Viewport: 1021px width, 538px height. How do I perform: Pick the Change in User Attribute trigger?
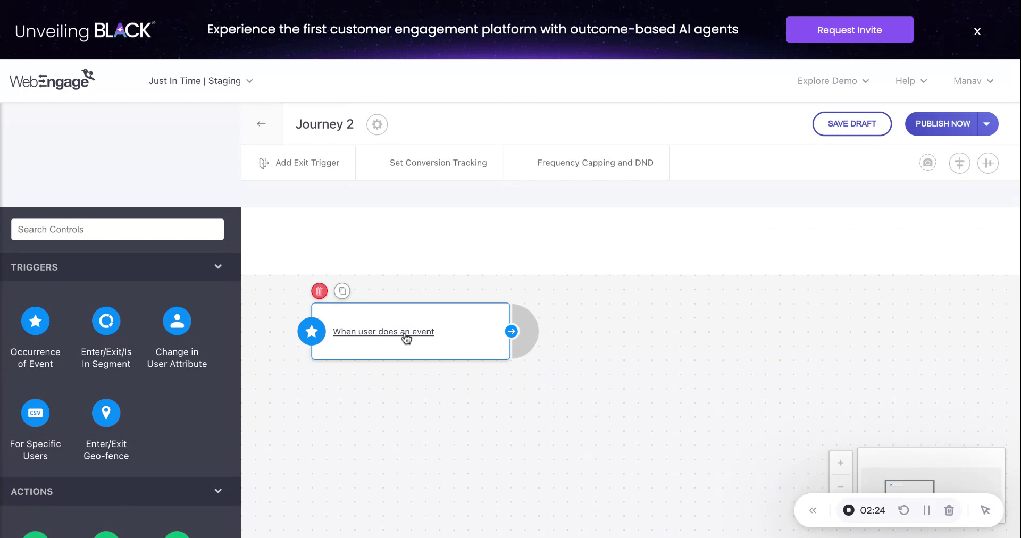pos(177,321)
